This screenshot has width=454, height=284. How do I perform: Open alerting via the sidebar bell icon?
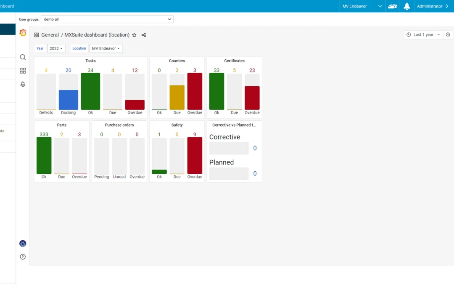(x=23, y=84)
